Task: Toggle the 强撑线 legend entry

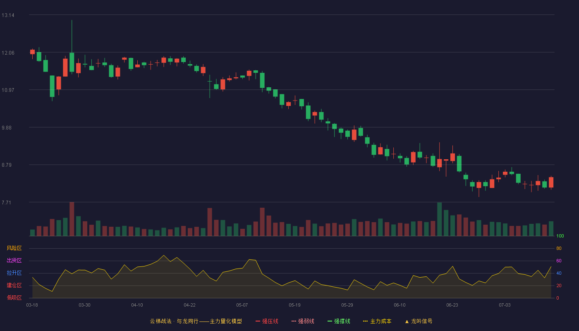Action: tap(339, 321)
